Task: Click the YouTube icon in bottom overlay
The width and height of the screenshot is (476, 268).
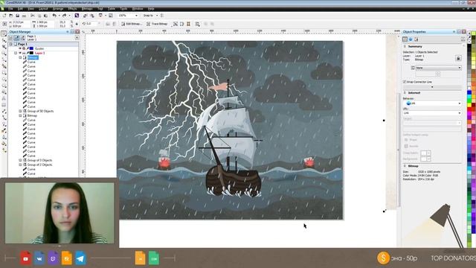Action: point(25,258)
